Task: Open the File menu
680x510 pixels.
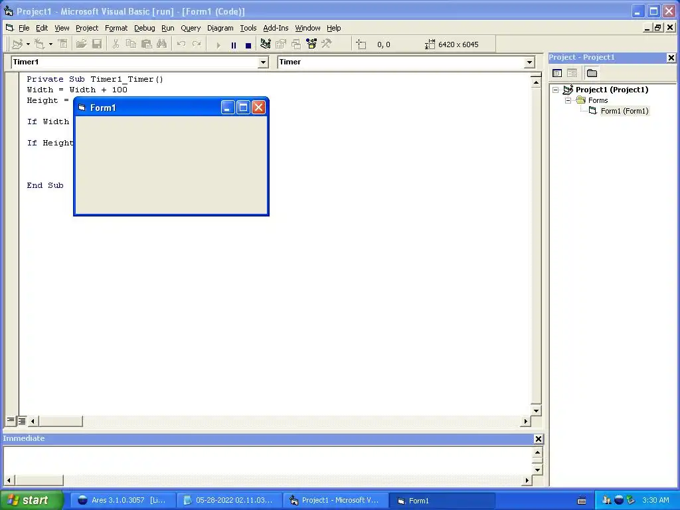Action: coord(24,28)
